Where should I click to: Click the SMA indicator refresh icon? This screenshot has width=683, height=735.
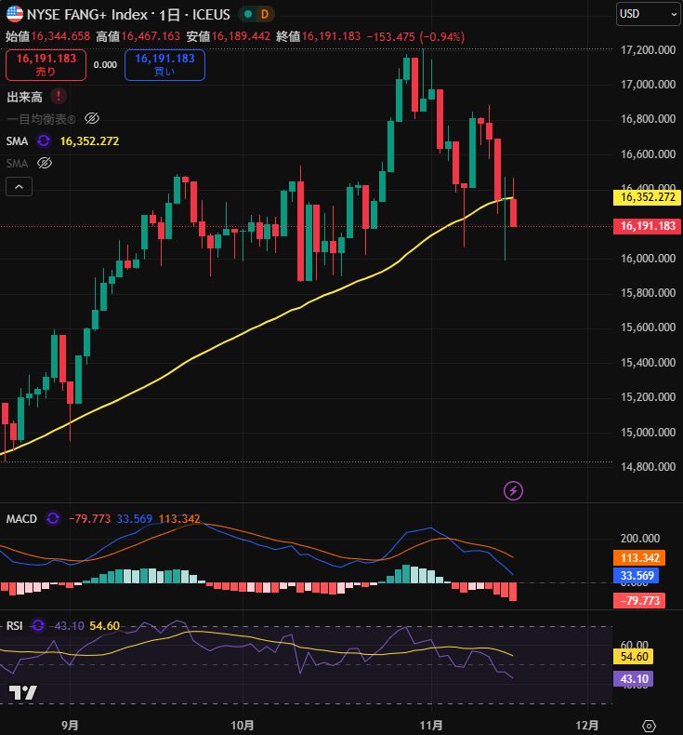(44, 141)
